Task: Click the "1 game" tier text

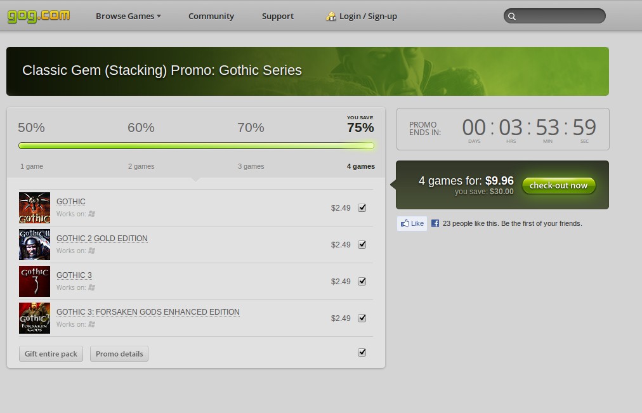Action: [32, 166]
